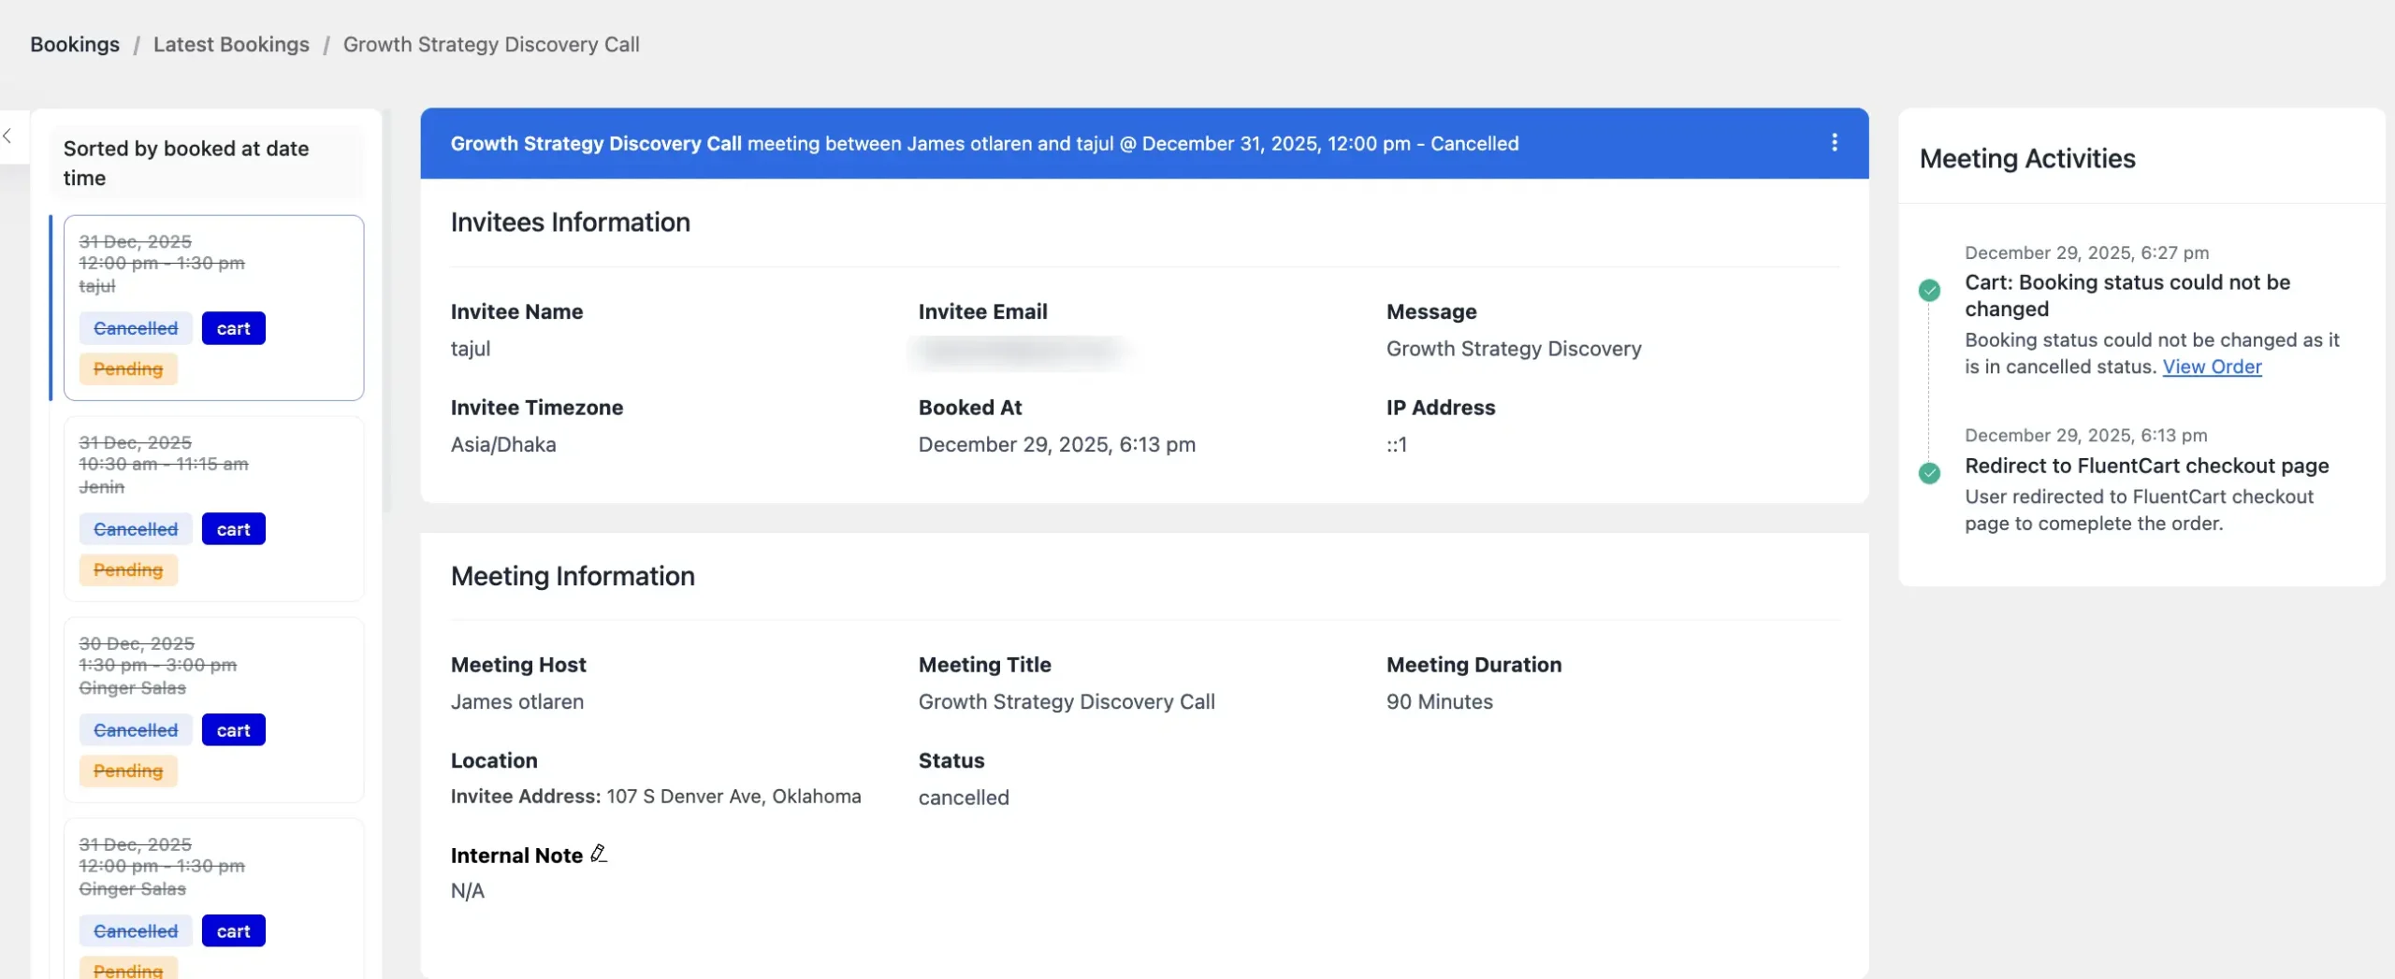
Task: Select the tajul booking card
Action: coord(213,264)
